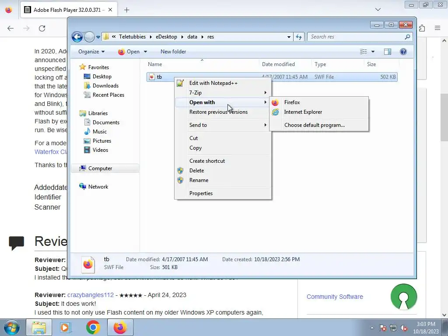Open a new Firefox tab

pyautogui.click(x=126, y=10)
